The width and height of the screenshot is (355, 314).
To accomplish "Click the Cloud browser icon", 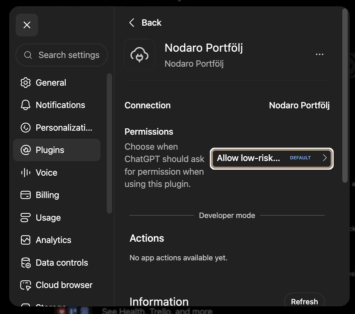I will [26, 285].
